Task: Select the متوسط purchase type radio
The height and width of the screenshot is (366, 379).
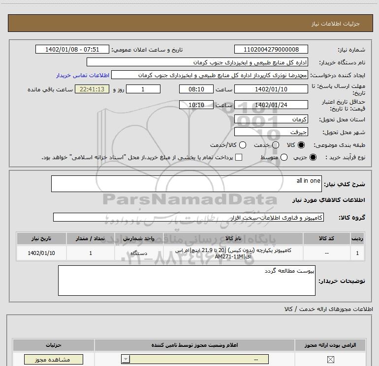Action: click(x=284, y=157)
